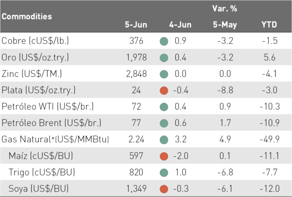Screen dimensions: 292x197
Task: Click the green indicator dot for Oro
Action: tap(164, 58)
